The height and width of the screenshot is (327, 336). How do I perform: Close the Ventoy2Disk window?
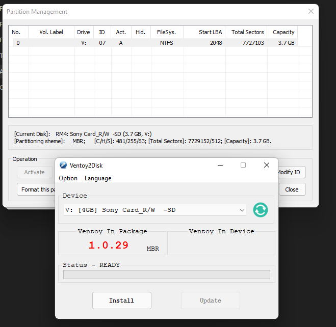[267, 165]
